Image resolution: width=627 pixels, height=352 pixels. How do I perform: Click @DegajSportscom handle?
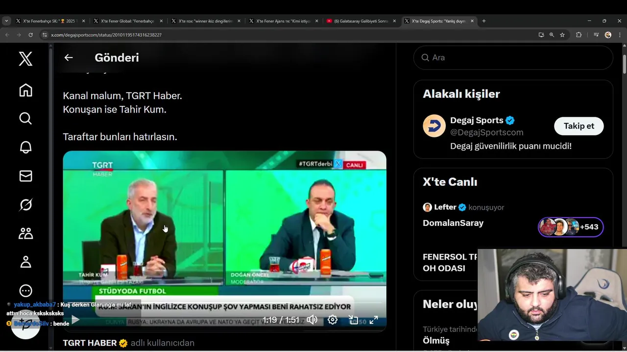[x=487, y=132]
